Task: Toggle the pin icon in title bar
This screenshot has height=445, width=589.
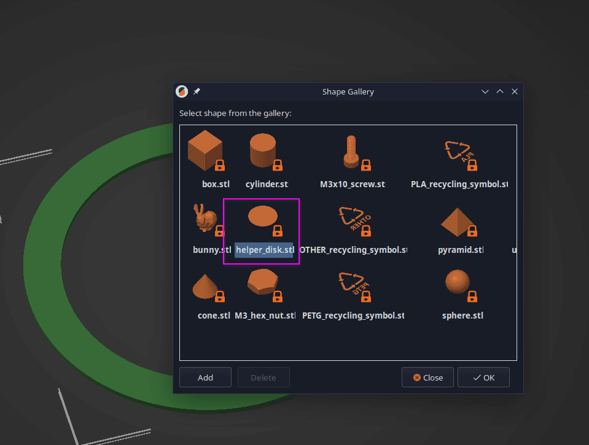Action: 197,91
